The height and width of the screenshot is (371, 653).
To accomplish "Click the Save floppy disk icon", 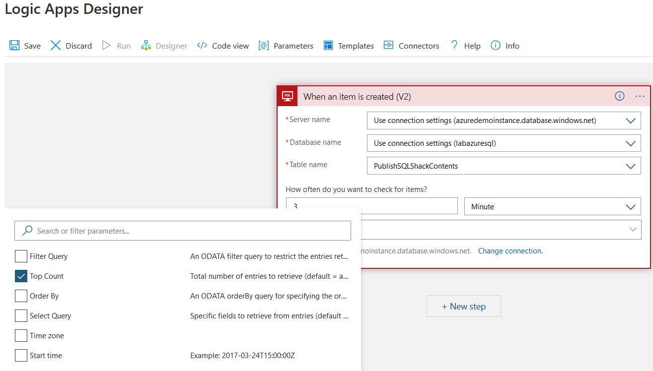I will (x=14, y=46).
